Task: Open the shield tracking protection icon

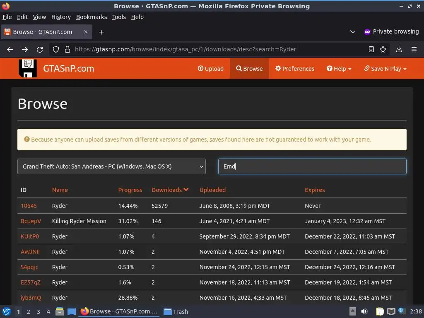Action: (x=56, y=49)
